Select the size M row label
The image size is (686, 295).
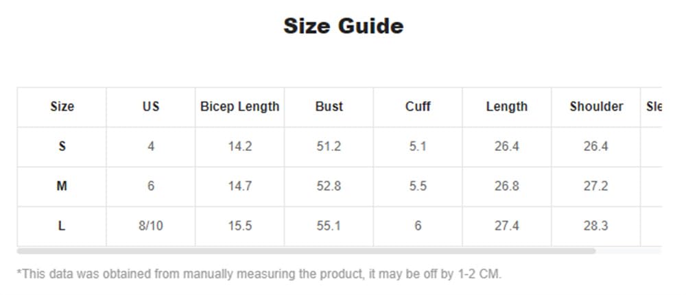click(62, 186)
